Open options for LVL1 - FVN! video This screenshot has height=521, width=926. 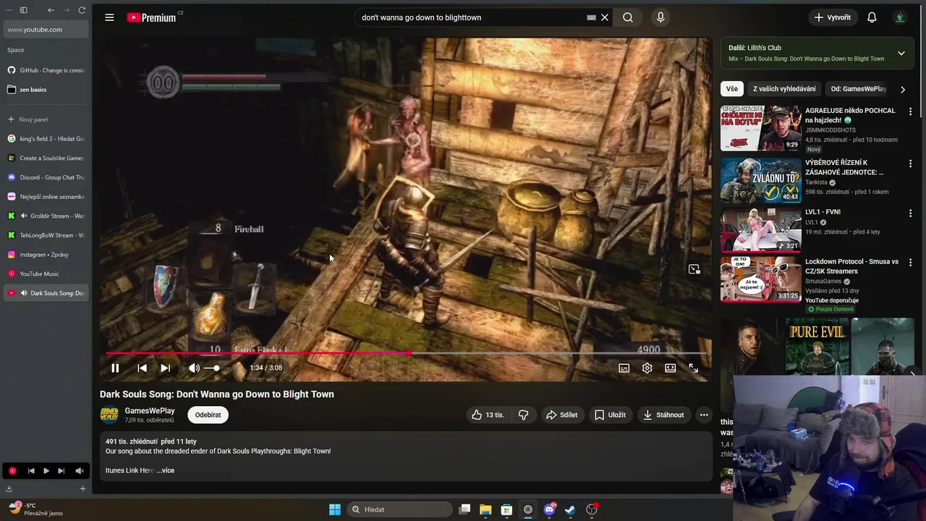(910, 213)
